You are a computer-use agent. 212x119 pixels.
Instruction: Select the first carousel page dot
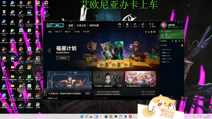click(x=95, y=98)
